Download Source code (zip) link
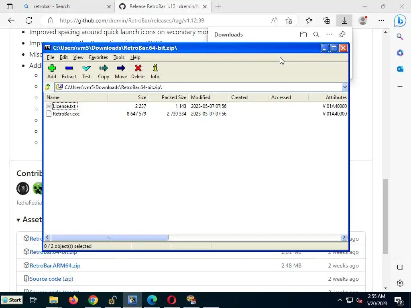Image resolution: width=411 pixels, height=308 pixels. [51, 279]
